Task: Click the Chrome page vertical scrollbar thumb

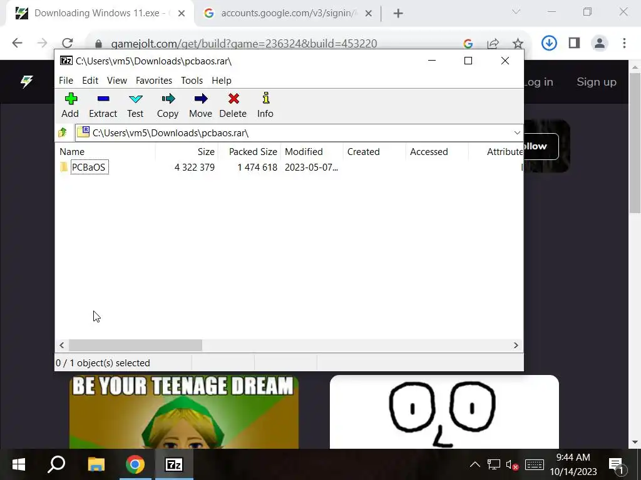Action: (x=635, y=143)
